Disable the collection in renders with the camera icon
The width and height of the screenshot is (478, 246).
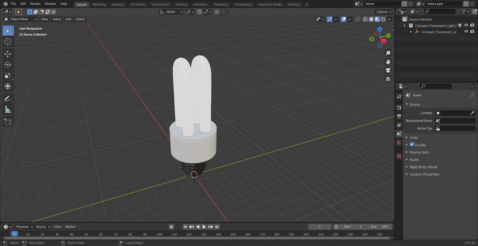click(x=472, y=25)
